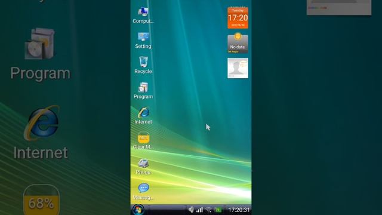The width and height of the screenshot is (382, 215).
Task: Open the No data weather widget
Action: click(x=238, y=43)
